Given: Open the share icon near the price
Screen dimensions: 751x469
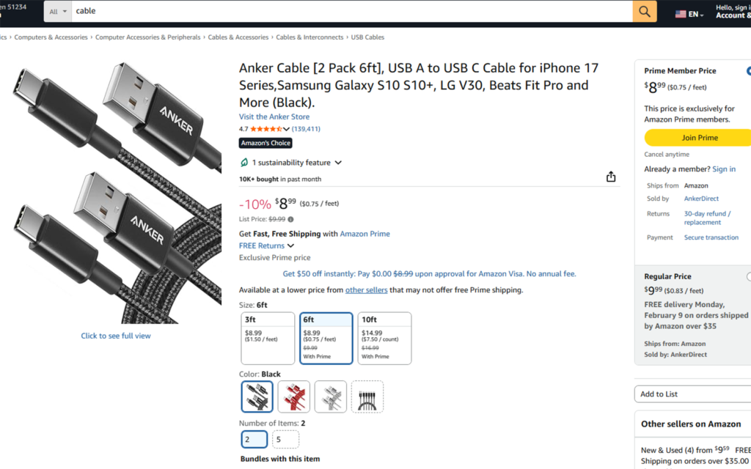Looking at the screenshot, I should [610, 176].
